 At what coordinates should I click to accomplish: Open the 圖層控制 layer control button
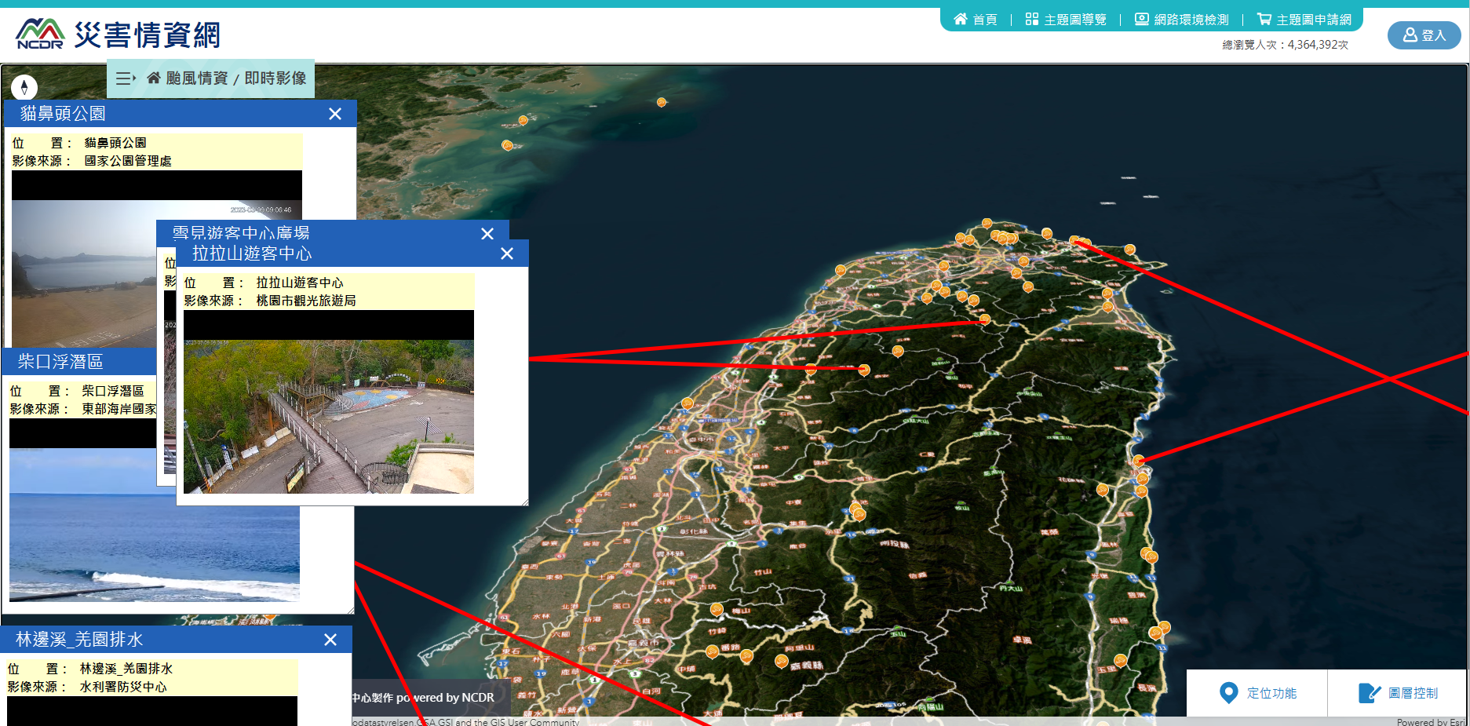[x=1397, y=693]
